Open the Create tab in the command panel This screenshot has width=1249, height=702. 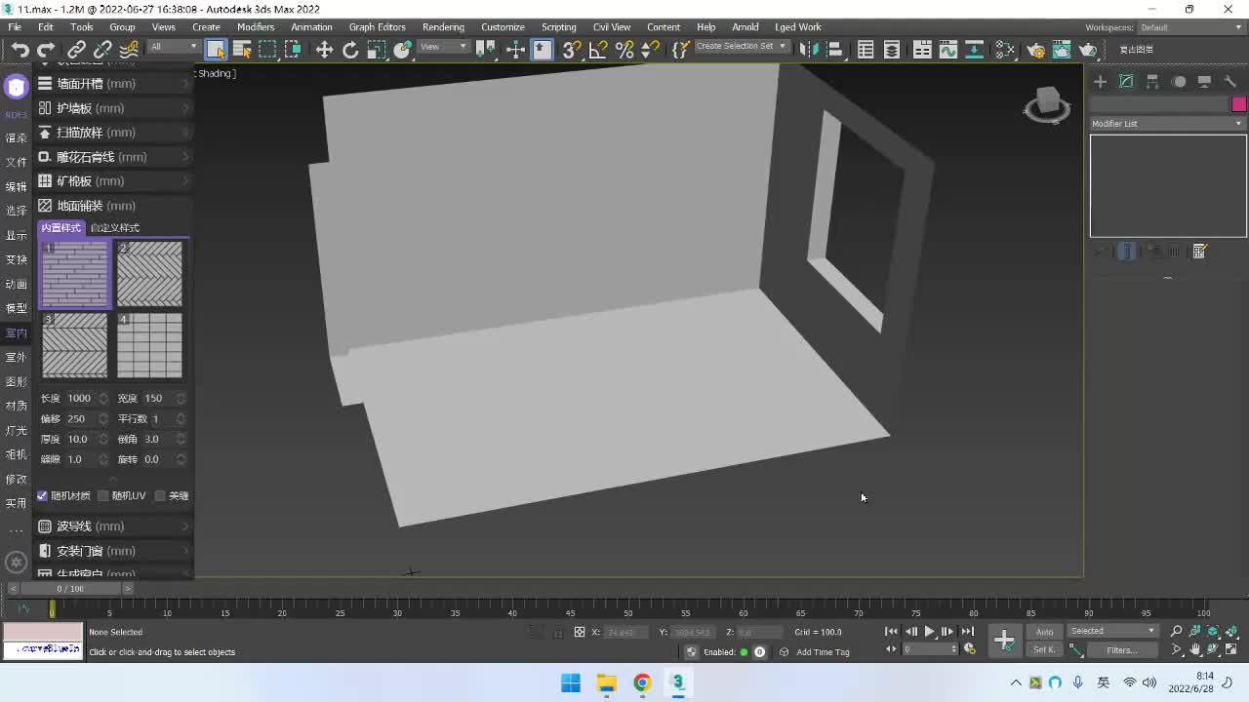click(x=1100, y=82)
